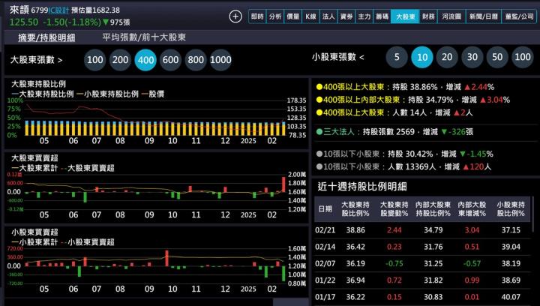Click the 股價 legend entry

pos(153,94)
